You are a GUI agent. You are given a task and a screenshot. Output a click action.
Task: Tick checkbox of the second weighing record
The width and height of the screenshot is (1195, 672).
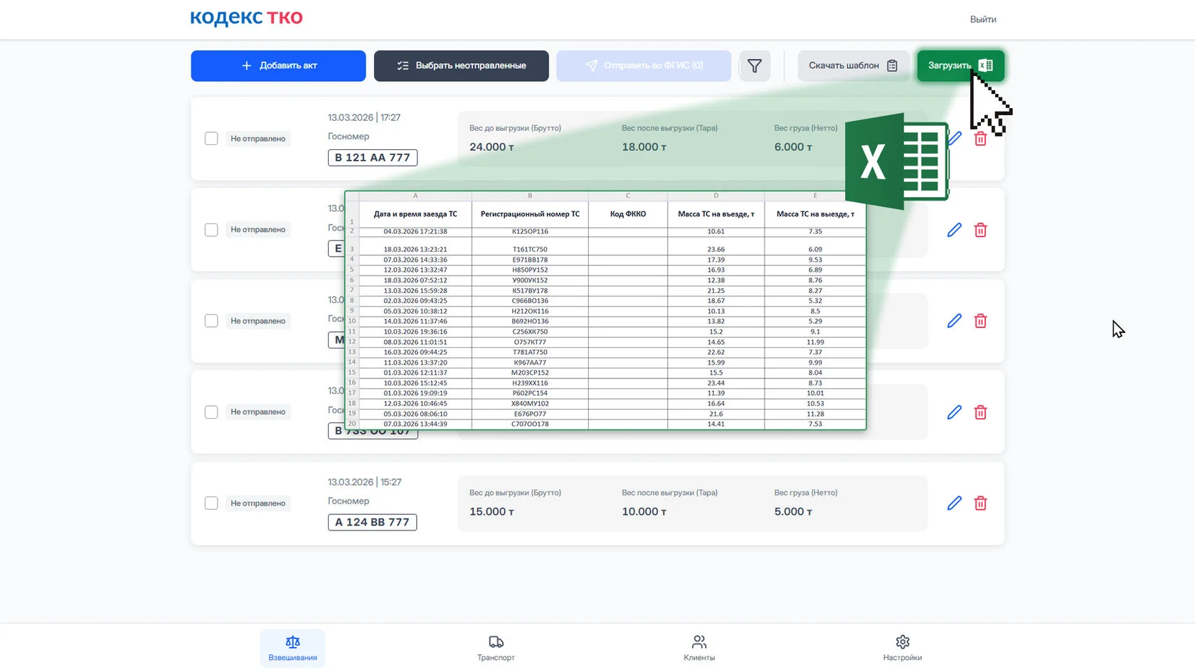click(x=211, y=230)
